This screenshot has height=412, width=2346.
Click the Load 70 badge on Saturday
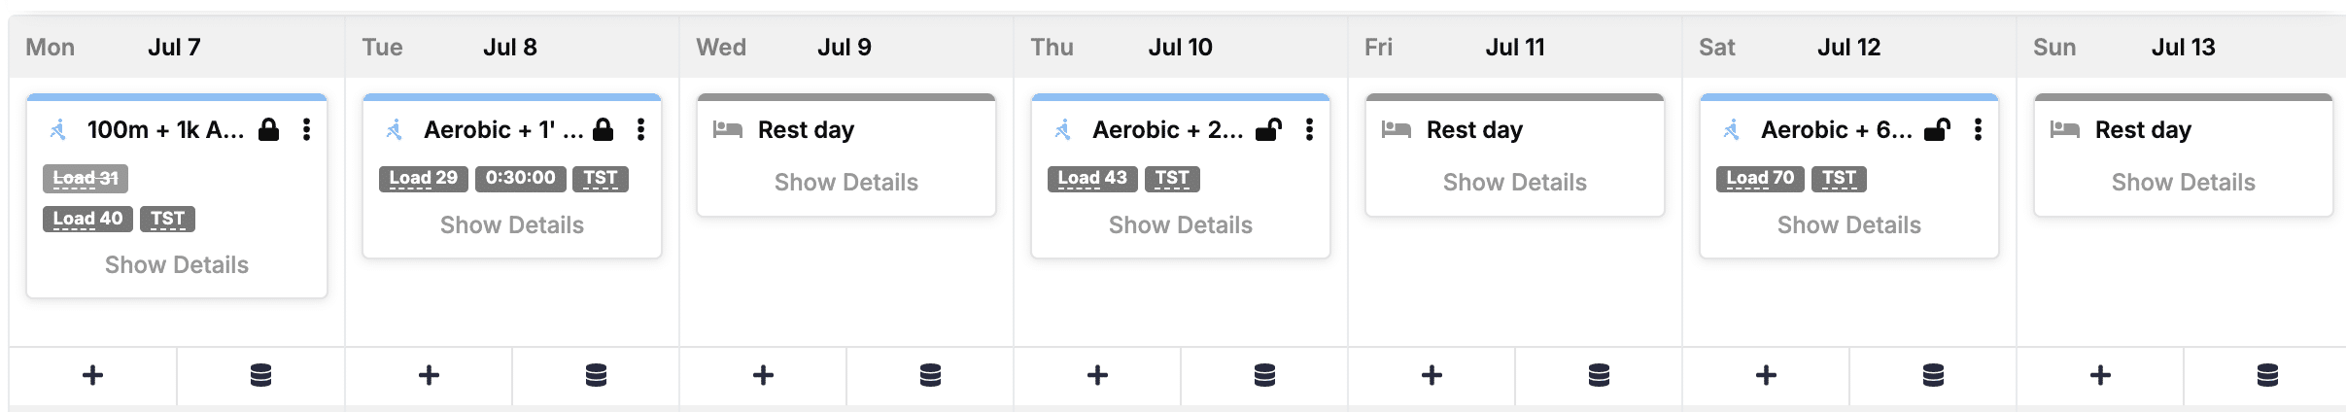[1760, 179]
